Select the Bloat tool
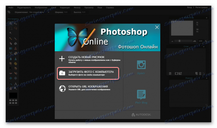The image size is (217, 128). pyautogui.click(x=11, y=78)
